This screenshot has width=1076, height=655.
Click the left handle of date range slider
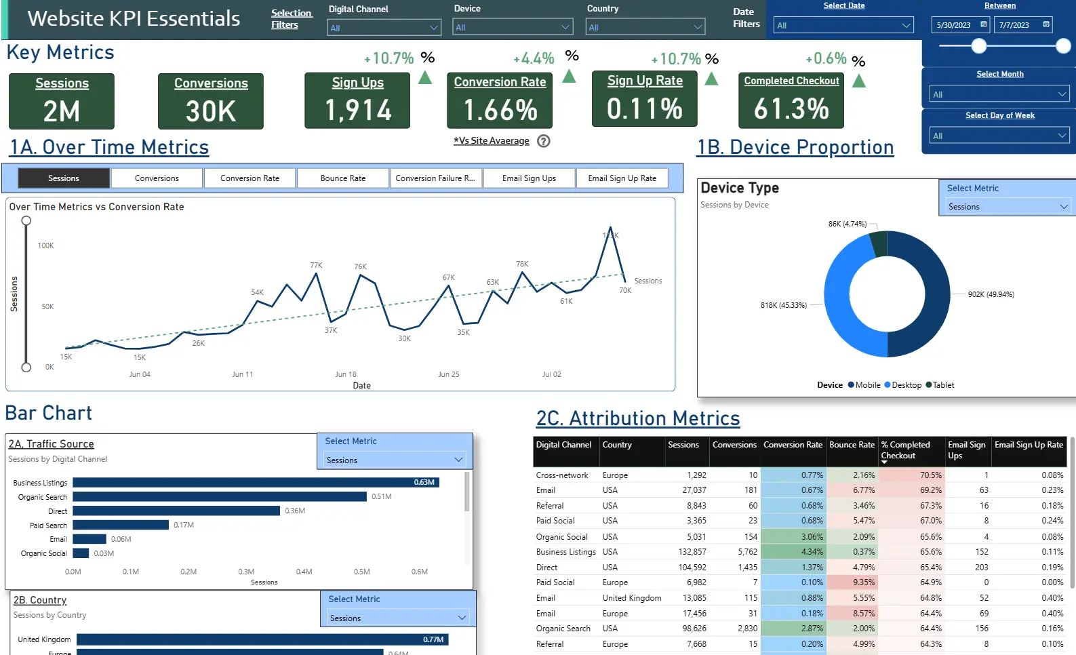pyautogui.click(x=978, y=46)
